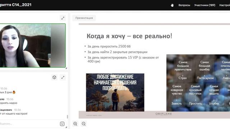Open the Настройки menu in top bar
230x129 pixels.
(225, 5)
